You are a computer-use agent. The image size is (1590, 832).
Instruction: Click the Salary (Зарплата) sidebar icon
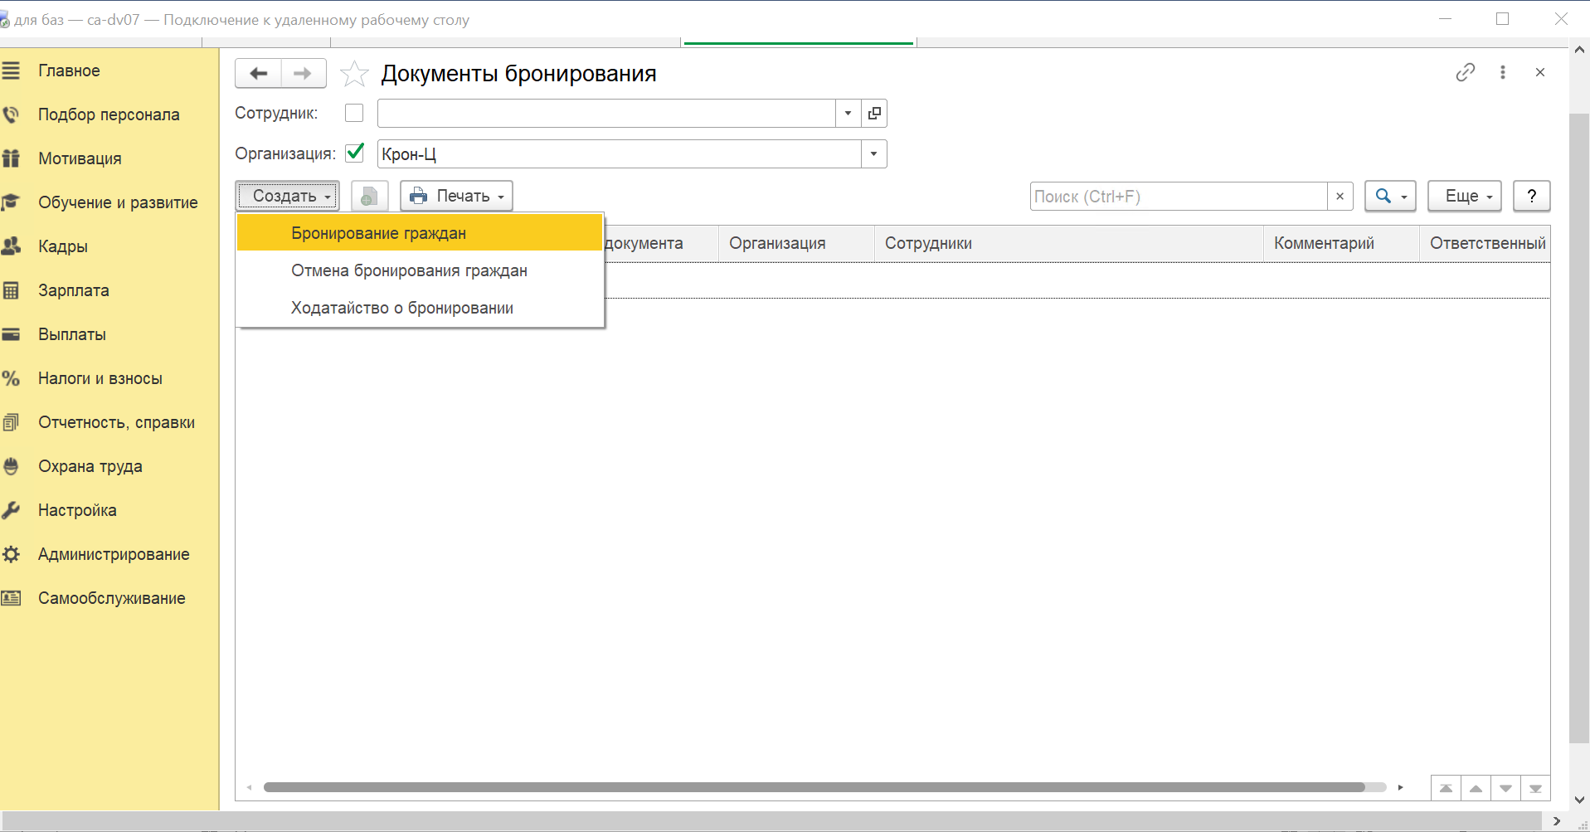tap(12, 290)
